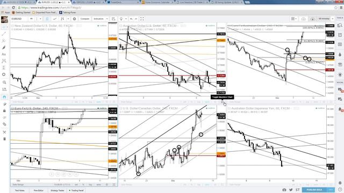Expand the interval dropdown arrow beside EURUSD
Screen dimensions: 344x193
(40, 19)
